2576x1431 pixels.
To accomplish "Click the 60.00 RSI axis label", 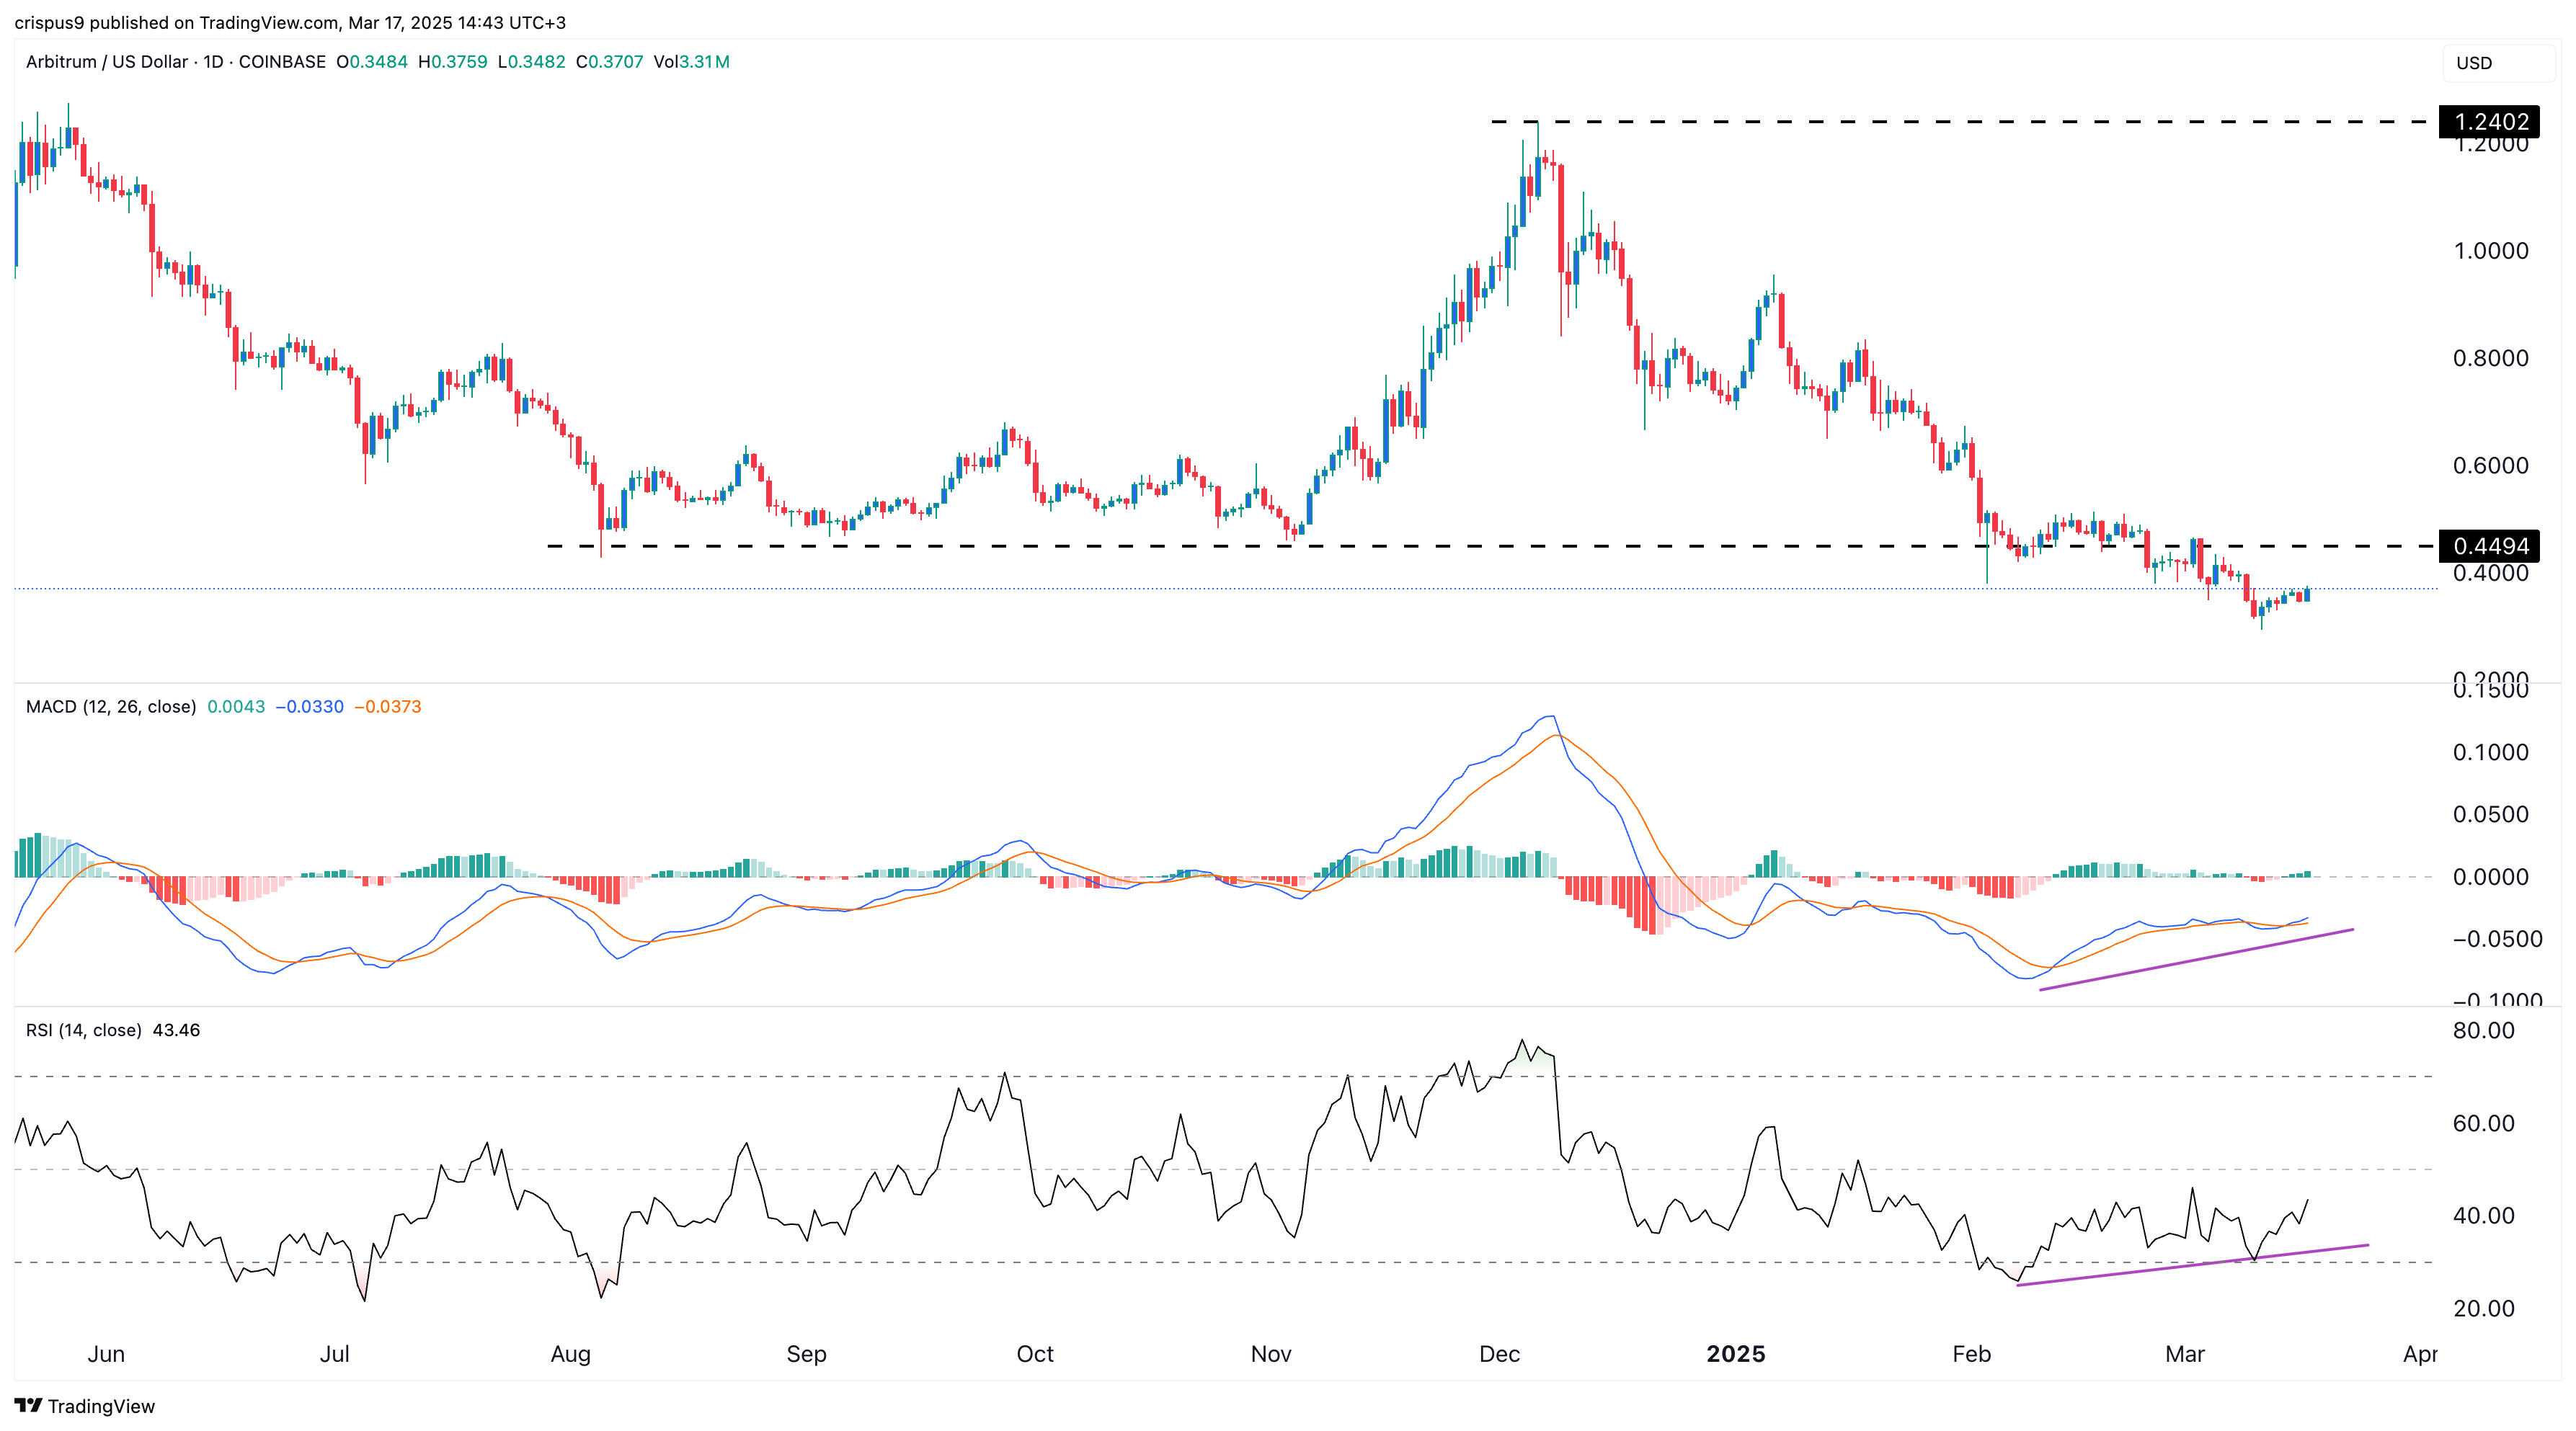I will coord(2484,1123).
